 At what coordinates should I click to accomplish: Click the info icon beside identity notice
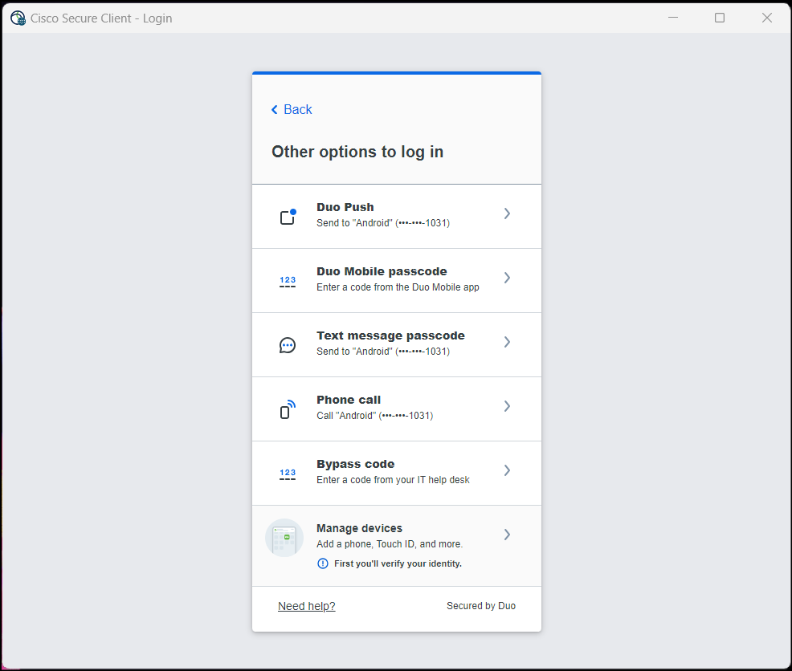pos(322,563)
